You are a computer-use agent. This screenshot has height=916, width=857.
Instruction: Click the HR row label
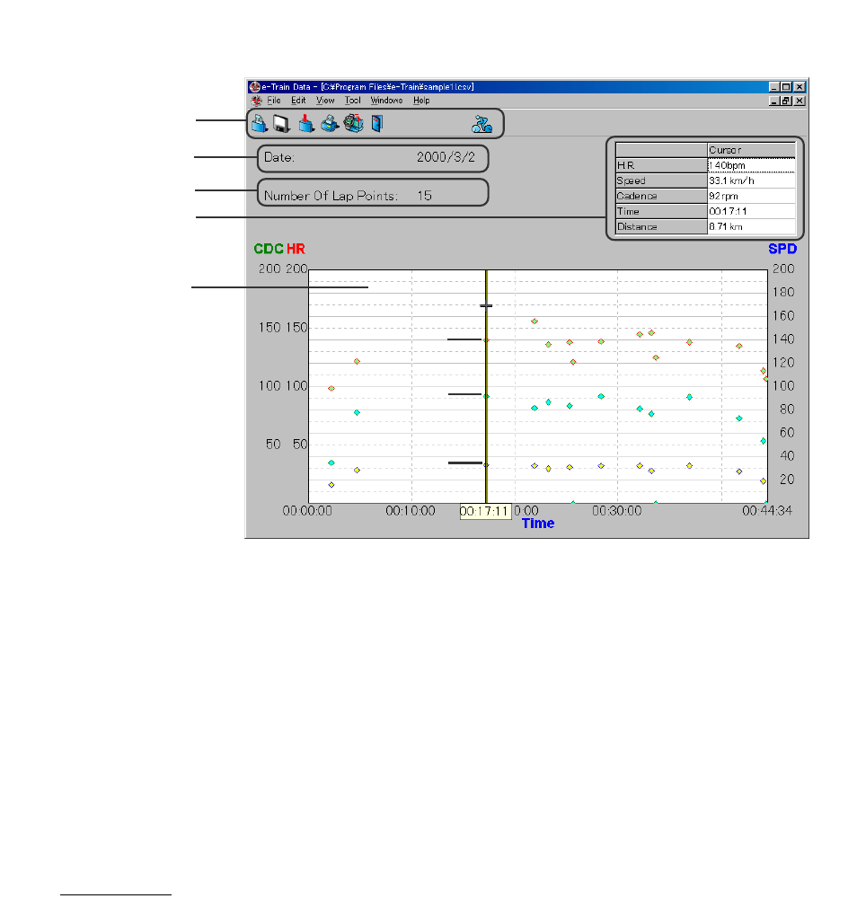(x=661, y=165)
